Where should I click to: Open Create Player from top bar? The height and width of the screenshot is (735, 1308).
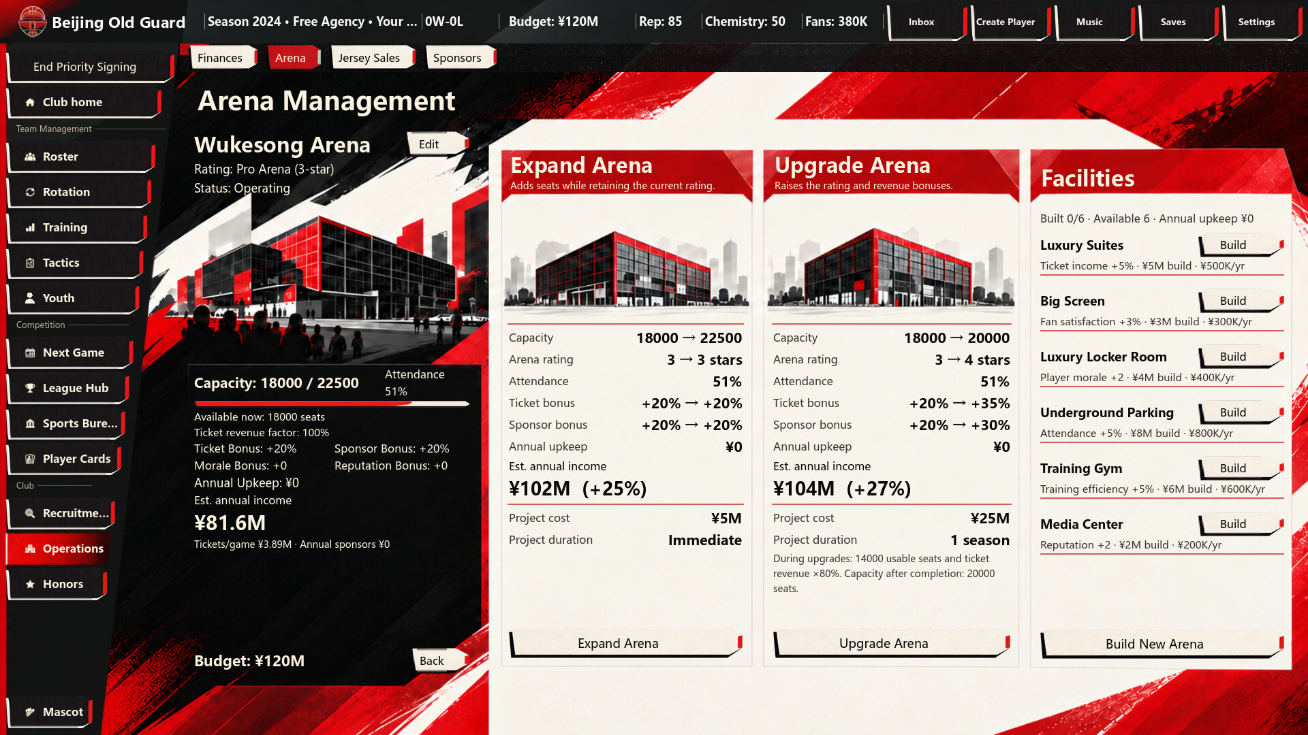pyautogui.click(x=1010, y=22)
